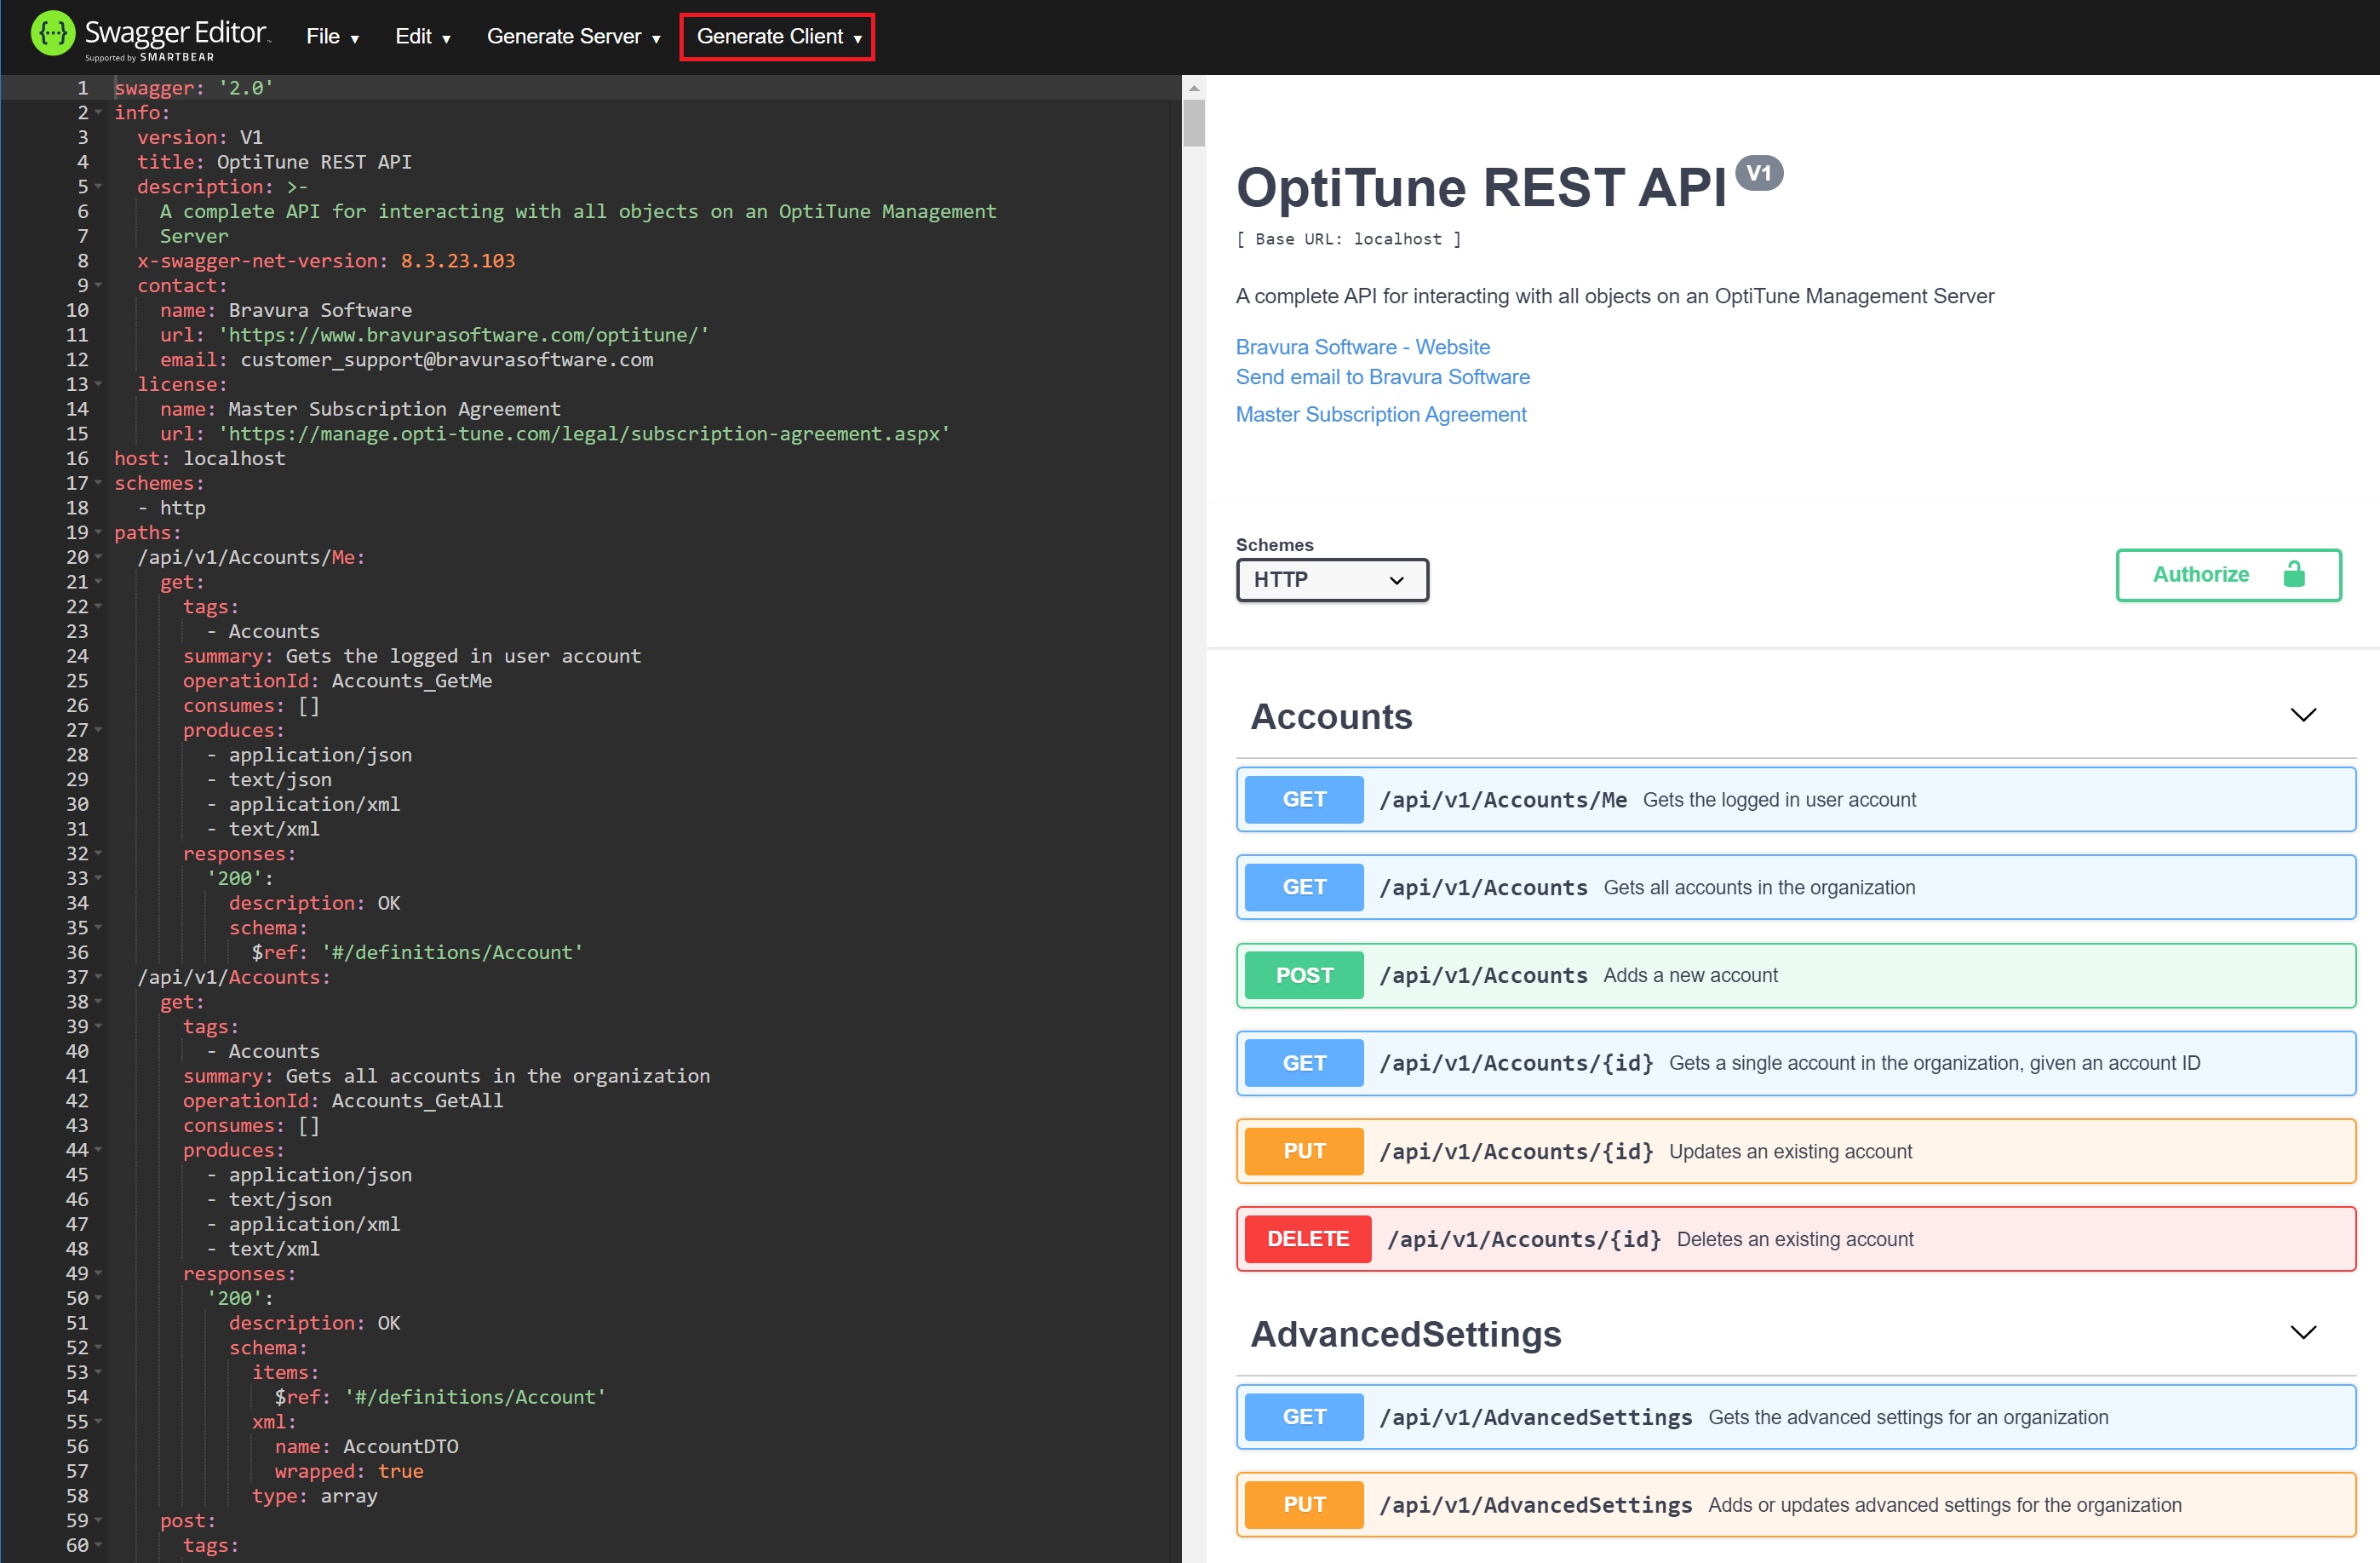
Task: Follow the Master Subscription Agreement link
Action: click(x=1381, y=414)
